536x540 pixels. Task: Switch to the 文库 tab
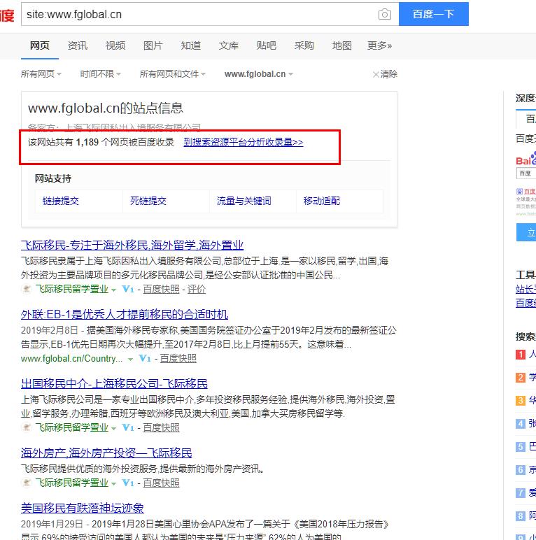[x=228, y=45]
